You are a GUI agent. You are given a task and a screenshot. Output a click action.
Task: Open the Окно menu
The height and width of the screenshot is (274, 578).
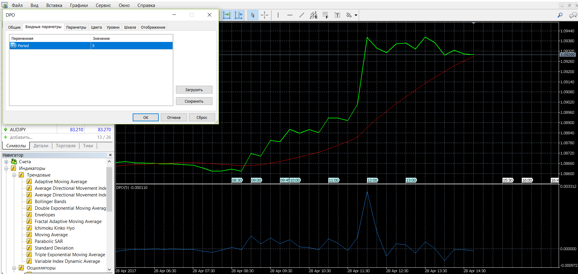tap(124, 5)
